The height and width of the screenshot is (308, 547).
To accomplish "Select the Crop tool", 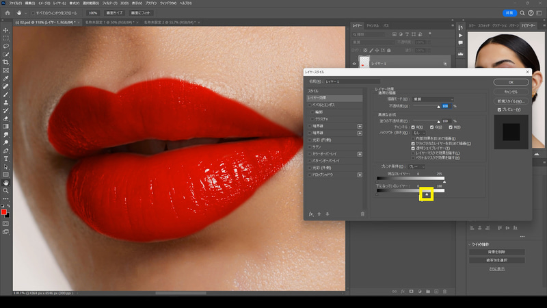I will [x=5, y=62].
